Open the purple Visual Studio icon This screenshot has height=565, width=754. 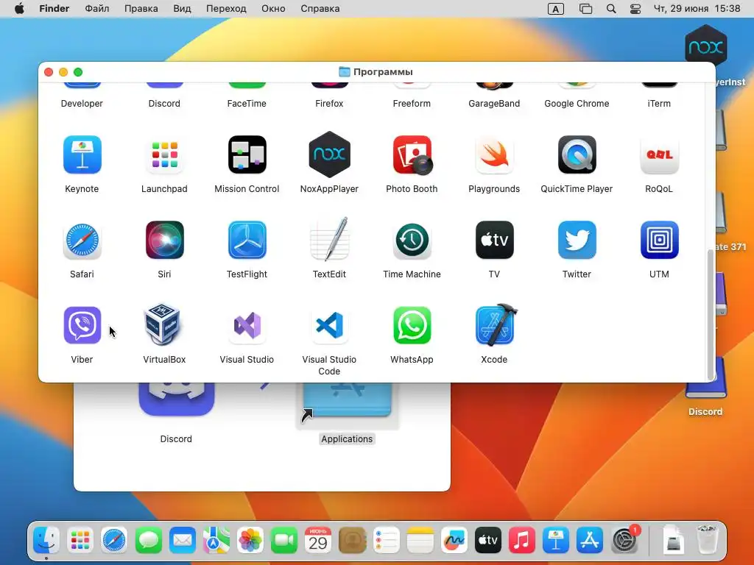pyautogui.click(x=247, y=325)
